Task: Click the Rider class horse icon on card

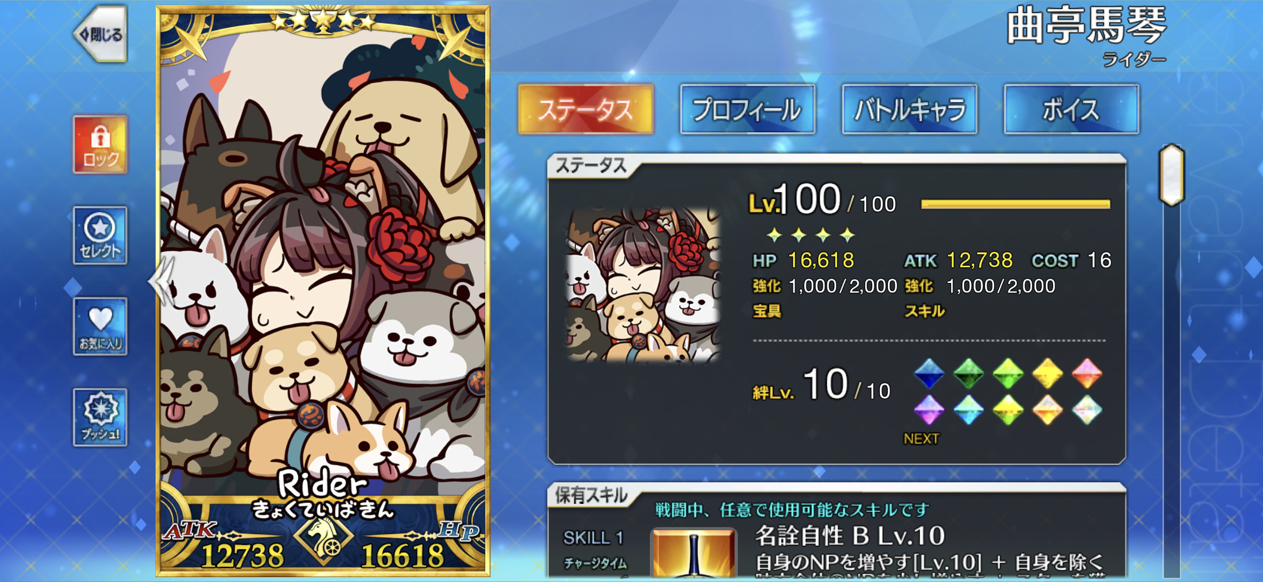Action: [x=323, y=536]
